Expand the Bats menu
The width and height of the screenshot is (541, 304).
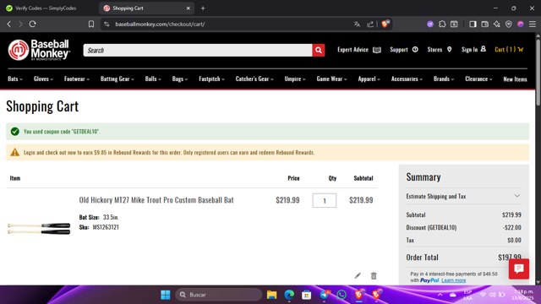click(x=15, y=79)
